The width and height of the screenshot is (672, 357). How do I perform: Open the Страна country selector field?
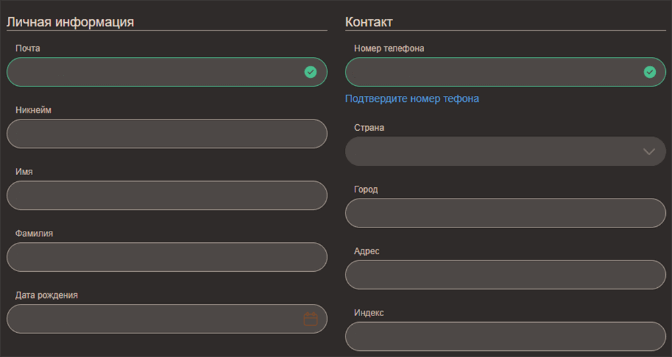click(491, 152)
